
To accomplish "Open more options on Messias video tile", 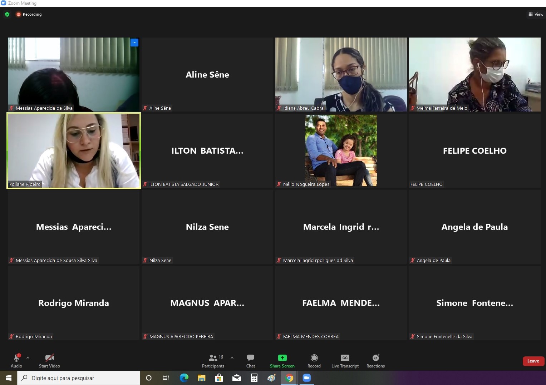I will pyautogui.click(x=134, y=43).
